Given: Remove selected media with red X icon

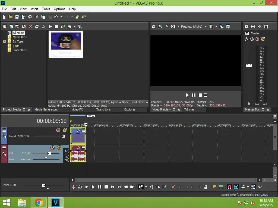Looking at the screenshot, I should pos(30,27).
